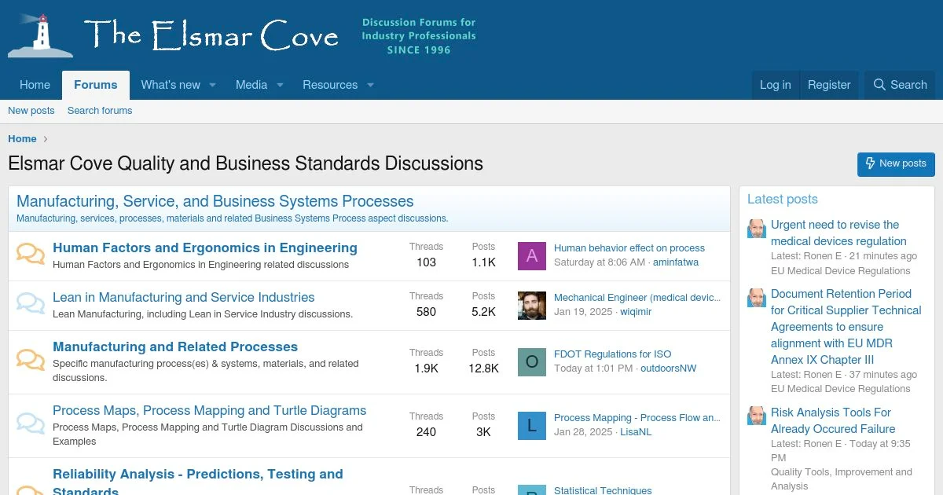Open the 'Manufacturing and Related Processes' forum title
Viewport: 943px width, 495px height.
point(175,347)
